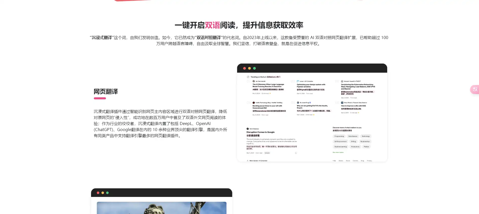Image resolution: width=479 pixels, height=214 pixels.
Task: Click Jan Kammerath's author avatar
Action: coord(254,81)
